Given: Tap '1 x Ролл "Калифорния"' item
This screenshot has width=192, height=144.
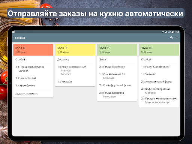Looking at the screenshot, I should pos(155,67).
